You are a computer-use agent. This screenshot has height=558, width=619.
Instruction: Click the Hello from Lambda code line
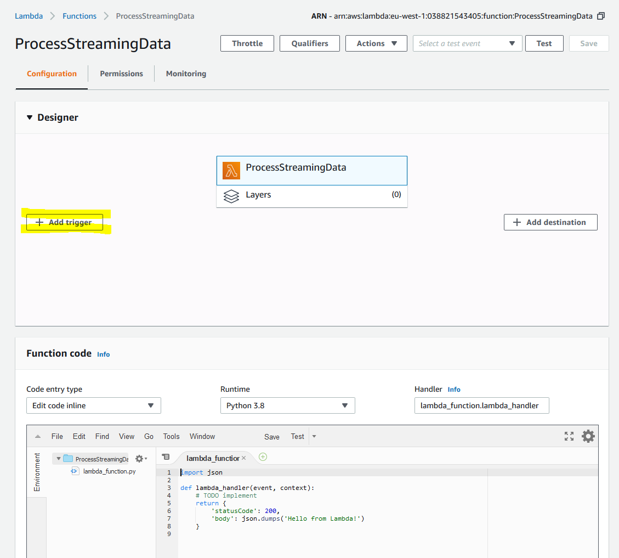[x=288, y=518]
